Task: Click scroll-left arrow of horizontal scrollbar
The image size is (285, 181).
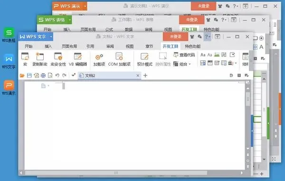Action: pos(21,173)
